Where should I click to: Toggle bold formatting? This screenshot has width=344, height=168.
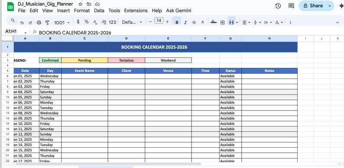tap(177, 22)
